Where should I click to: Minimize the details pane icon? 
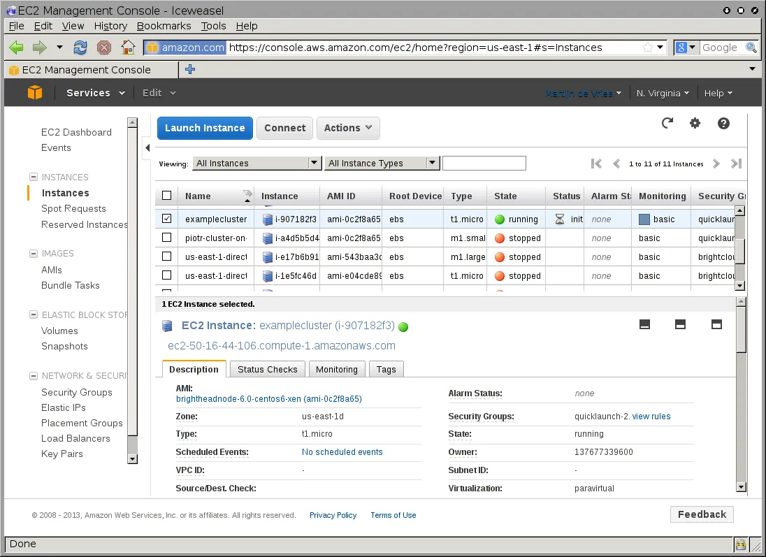point(645,324)
